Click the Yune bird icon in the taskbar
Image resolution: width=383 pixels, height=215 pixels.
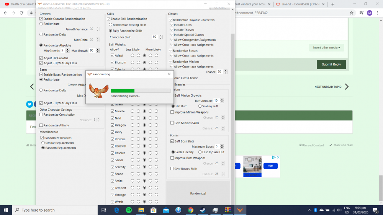click(x=240, y=210)
